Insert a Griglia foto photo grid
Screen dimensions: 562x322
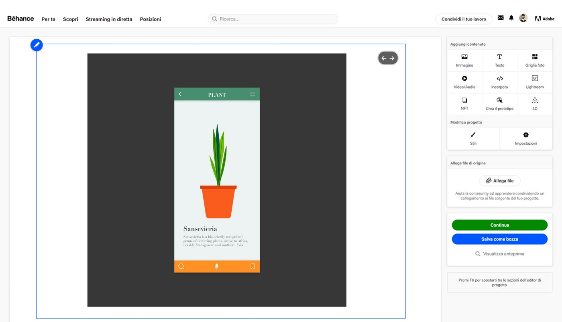tap(535, 61)
